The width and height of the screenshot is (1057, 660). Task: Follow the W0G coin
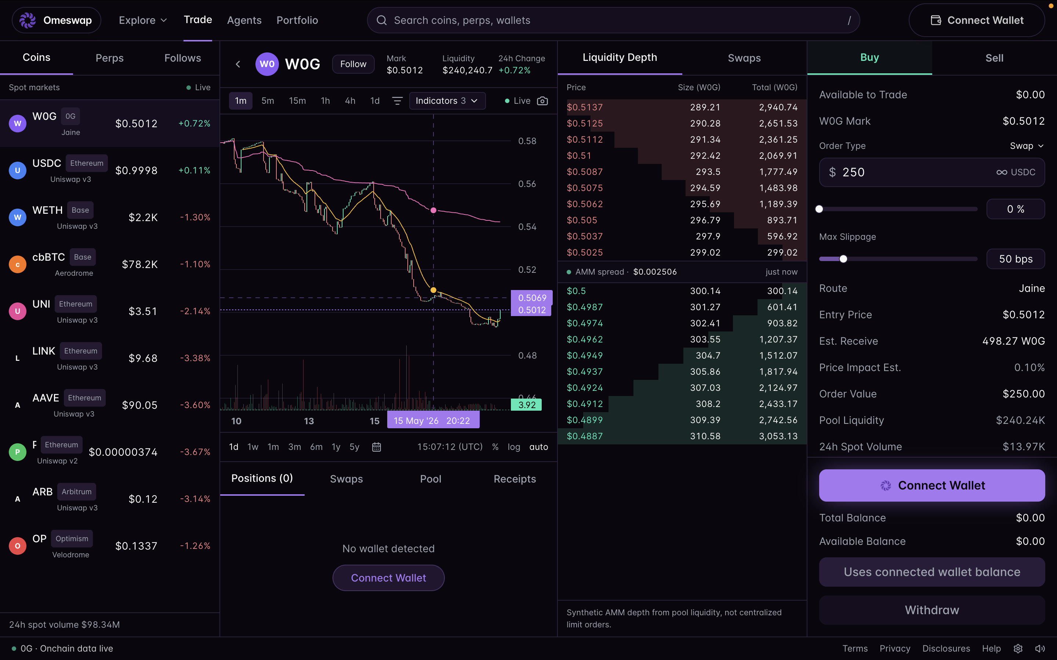click(x=353, y=64)
